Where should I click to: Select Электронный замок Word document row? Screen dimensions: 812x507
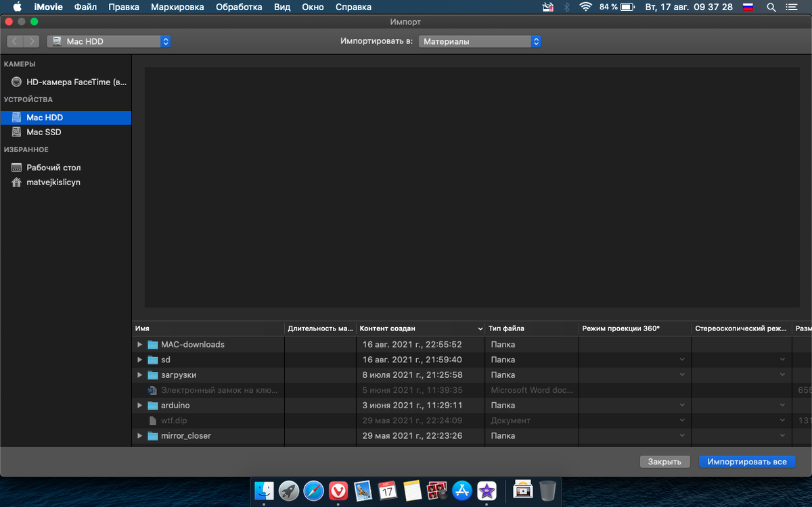click(x=472, y=390)
